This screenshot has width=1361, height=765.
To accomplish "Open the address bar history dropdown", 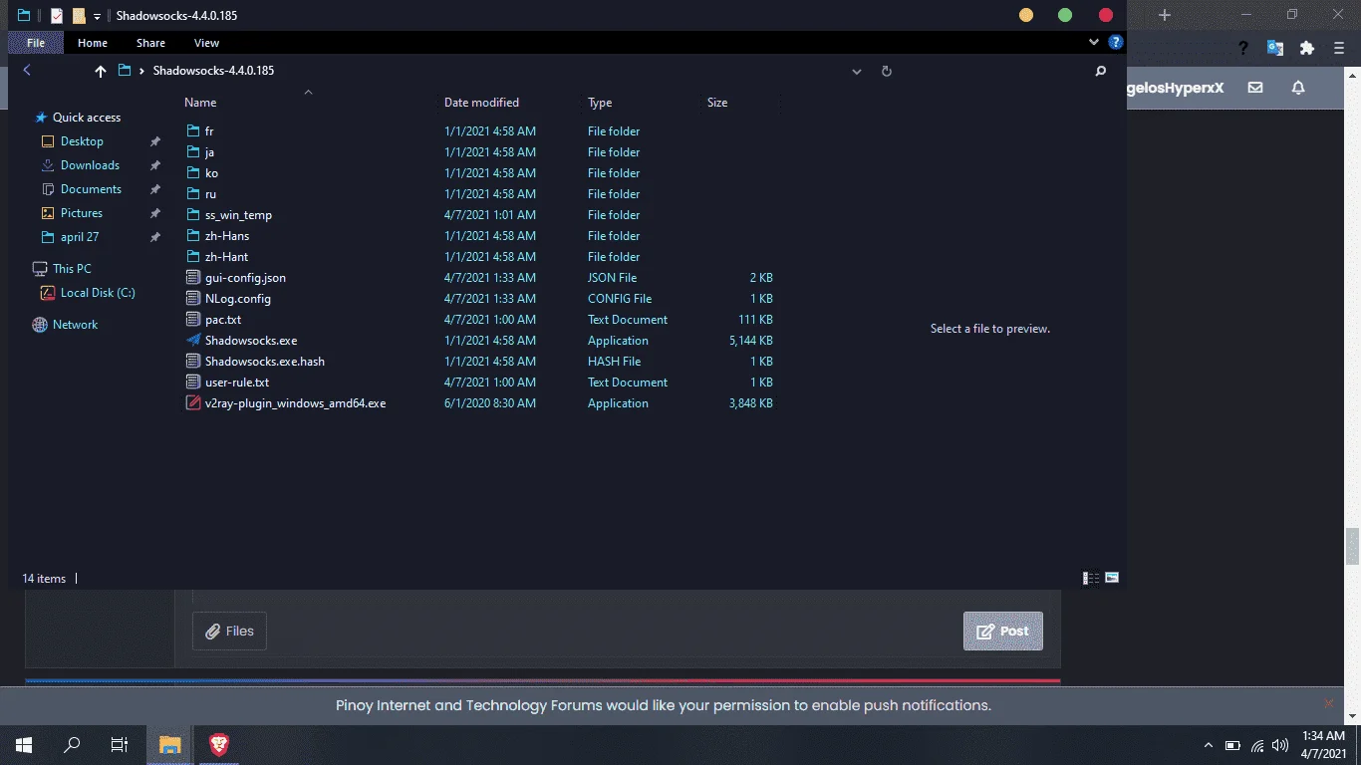I will coord(857,72).
